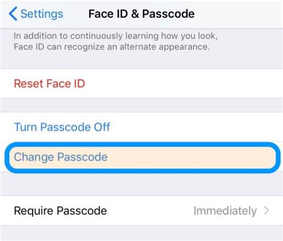The width and height of the screenshot is (283, 241).
Task: Tap the alternate appearance description text
Action: click(x=116, y=42)
